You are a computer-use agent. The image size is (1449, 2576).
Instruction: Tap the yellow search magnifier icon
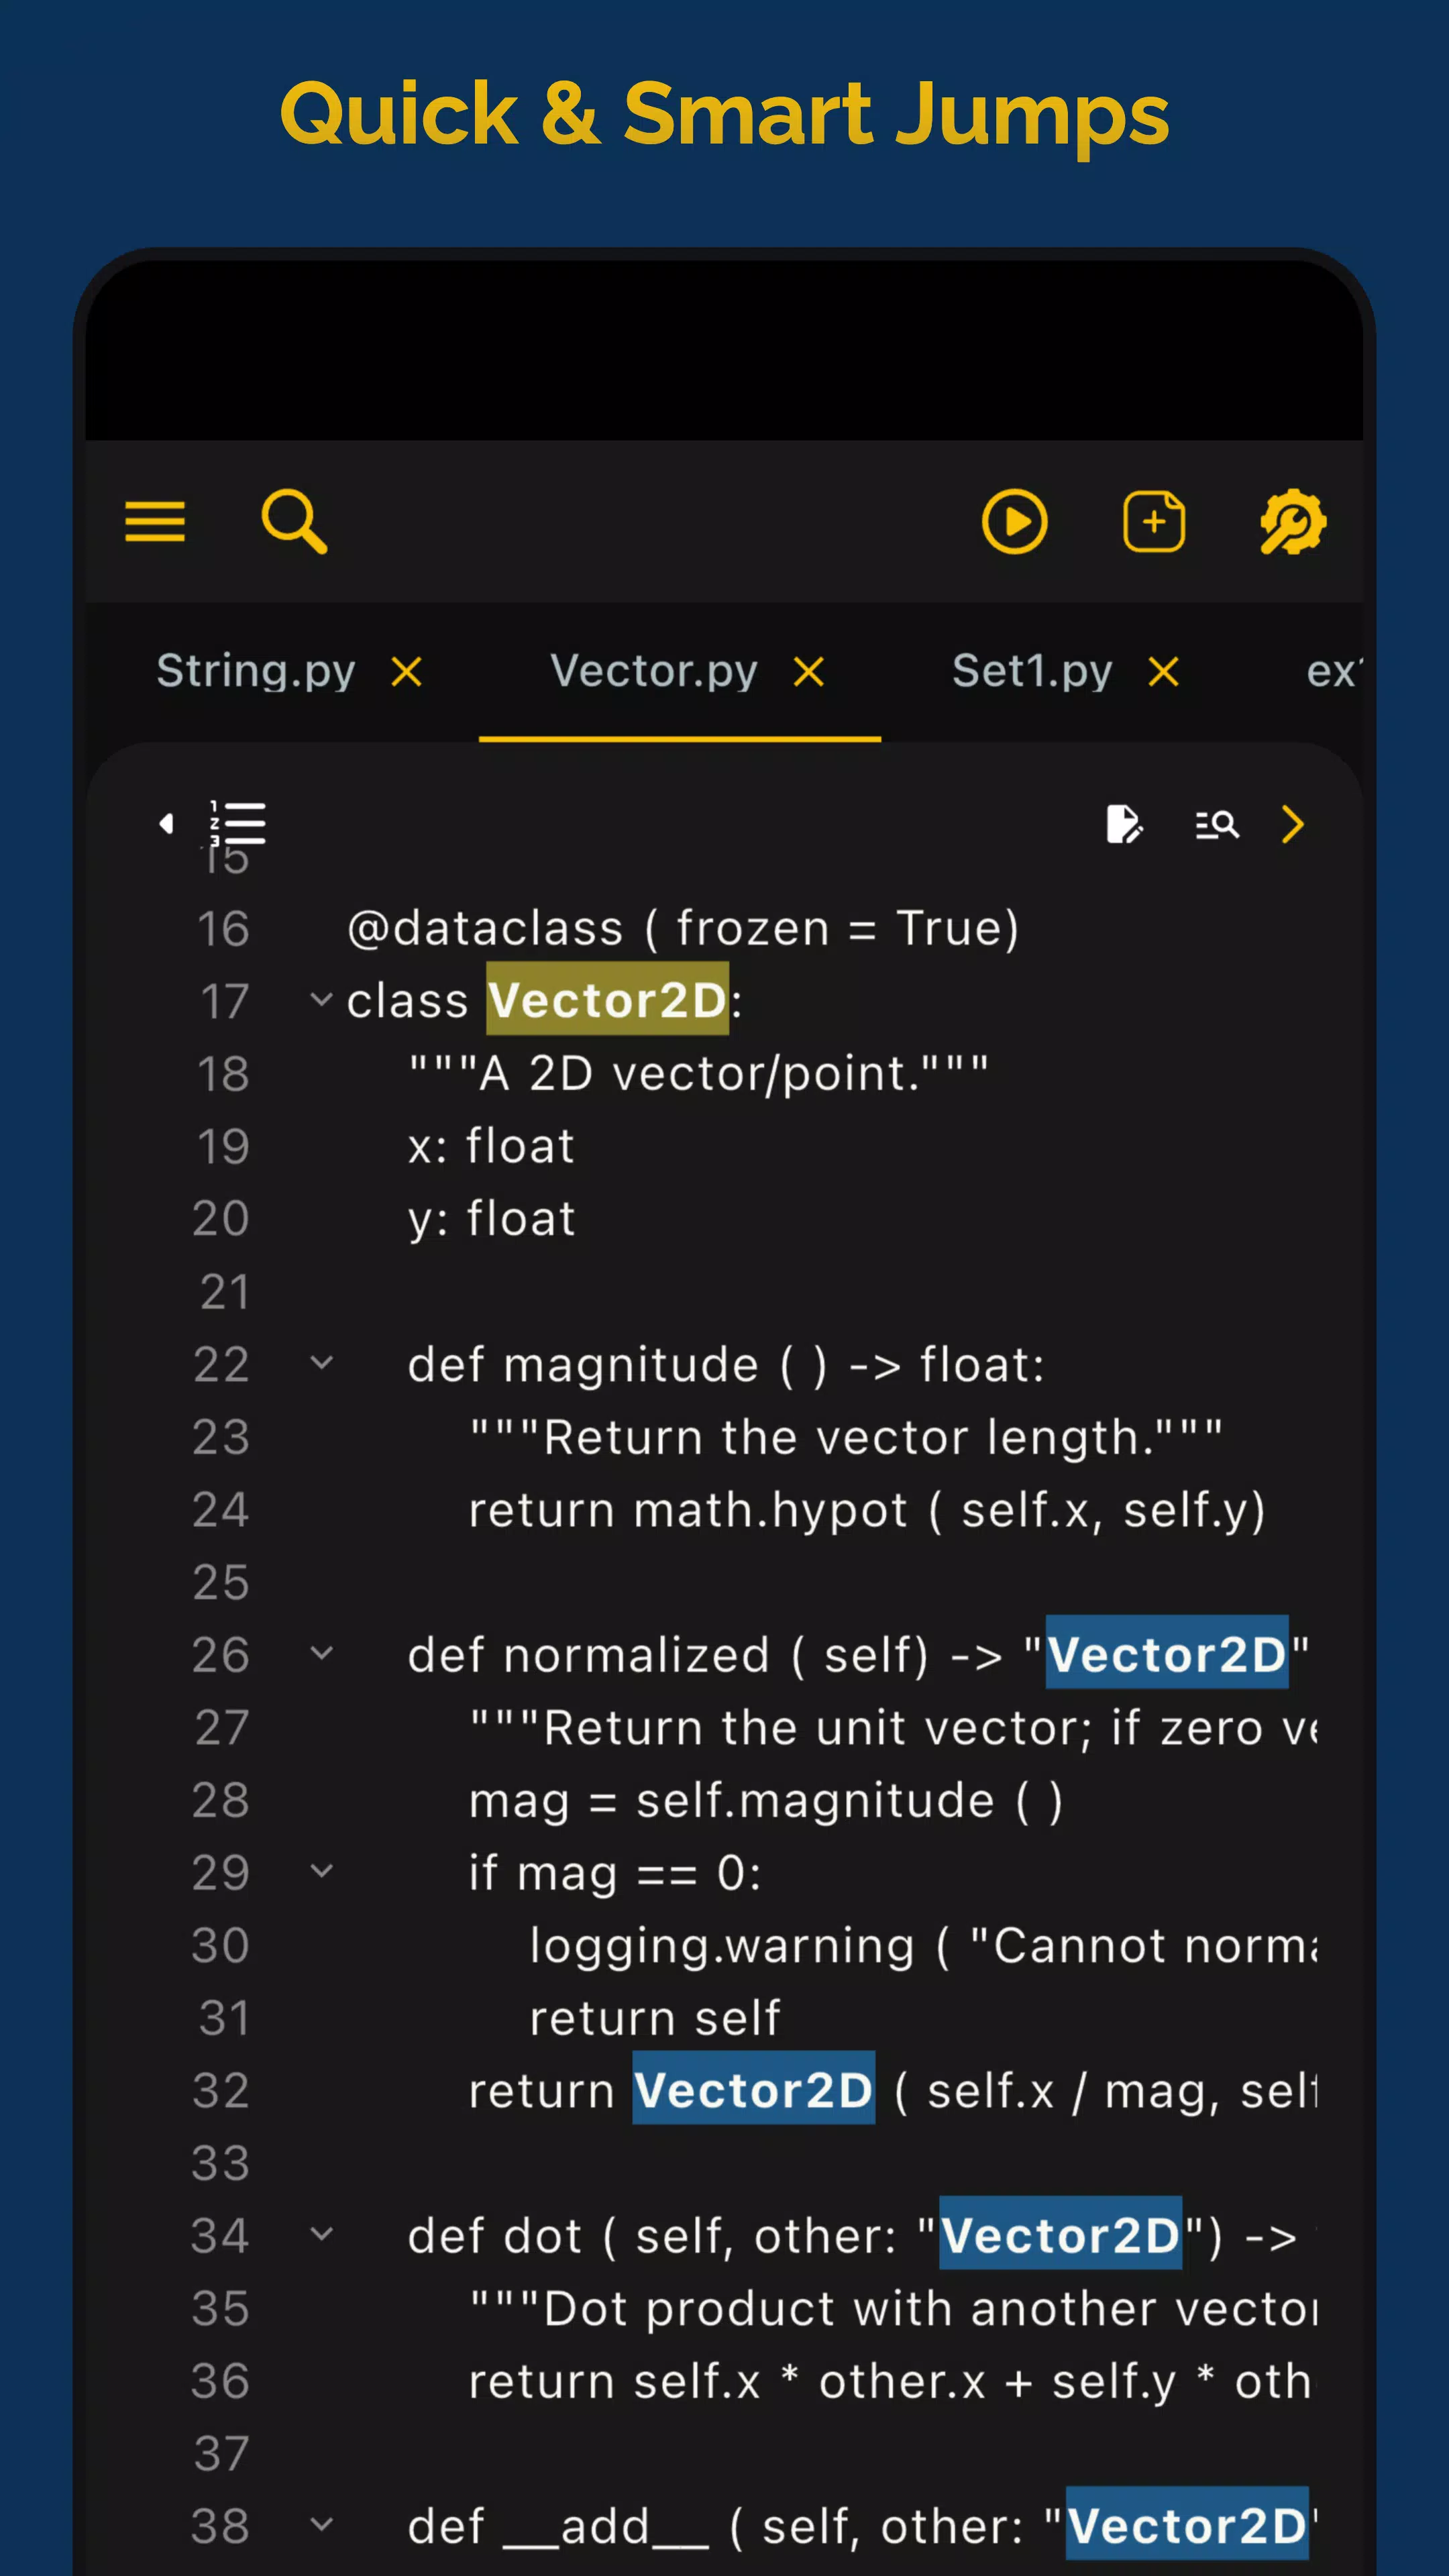click(294, 521)
